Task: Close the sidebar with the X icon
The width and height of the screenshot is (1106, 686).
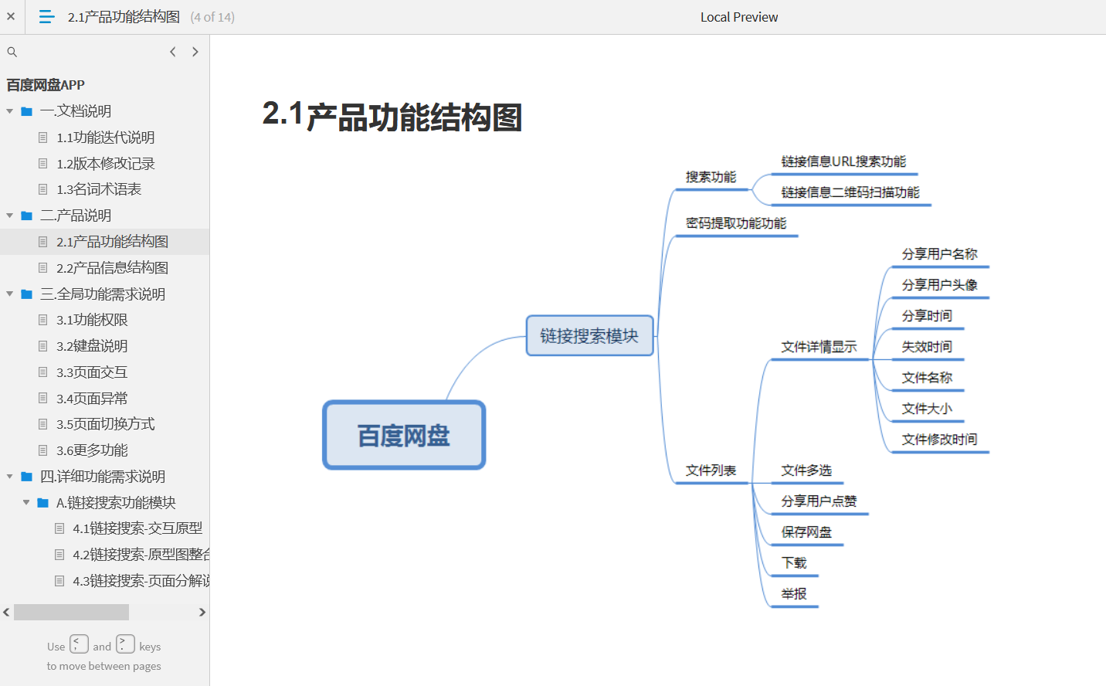Action: pos(11,16)
